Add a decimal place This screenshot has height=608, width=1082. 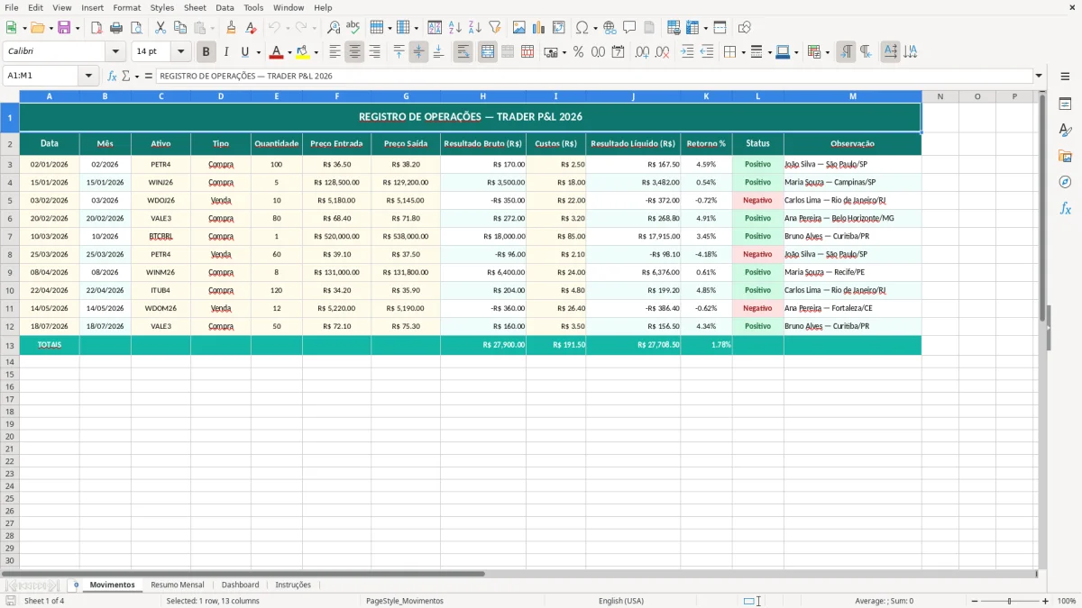coord(642,52)
